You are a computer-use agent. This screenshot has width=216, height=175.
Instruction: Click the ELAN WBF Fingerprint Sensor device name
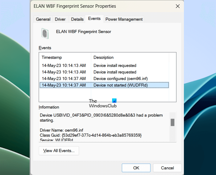[83, 31]
